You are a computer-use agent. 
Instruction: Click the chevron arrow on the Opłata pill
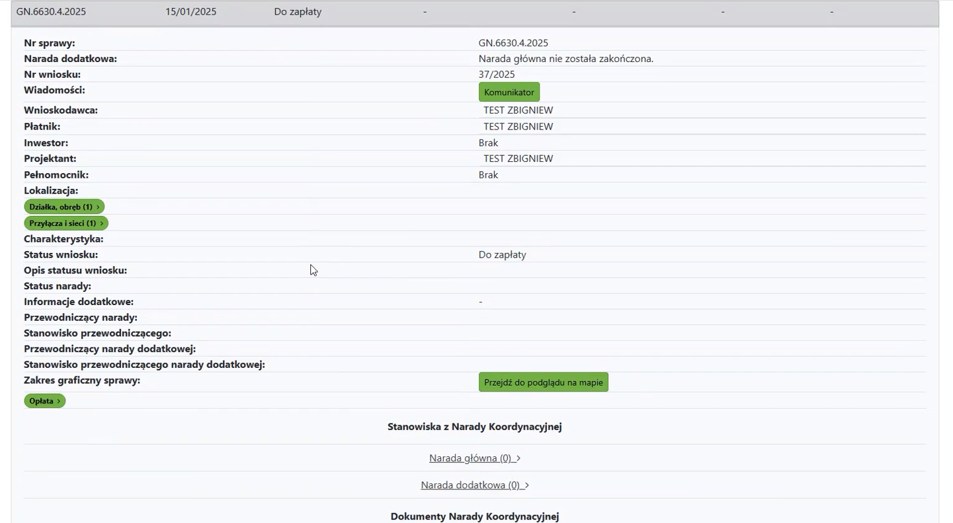pyautogui.click(x=59, y=401)
